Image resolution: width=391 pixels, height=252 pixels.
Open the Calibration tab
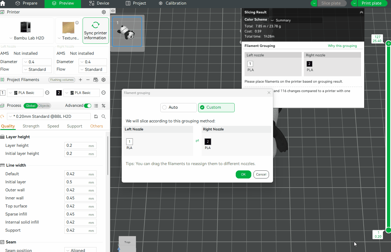(x=172, y=3)
